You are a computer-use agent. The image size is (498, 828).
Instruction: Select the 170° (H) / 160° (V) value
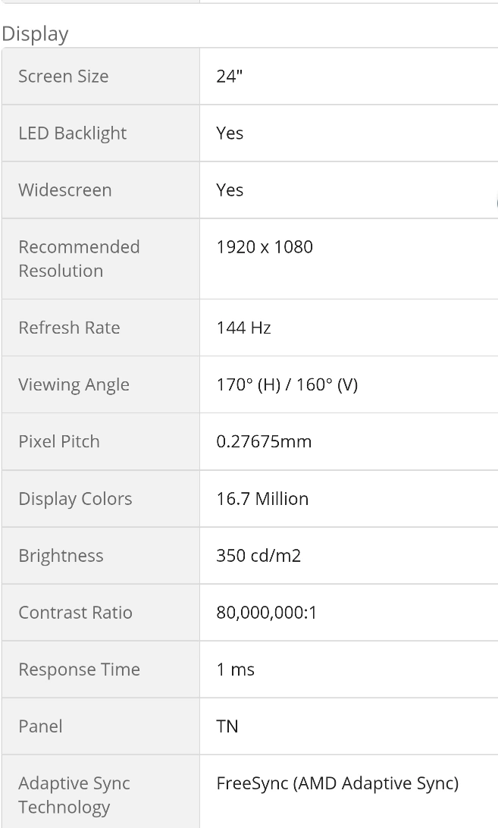[287, 384]
